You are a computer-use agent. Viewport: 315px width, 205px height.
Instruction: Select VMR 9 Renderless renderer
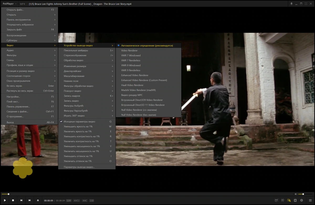point(148,71)
